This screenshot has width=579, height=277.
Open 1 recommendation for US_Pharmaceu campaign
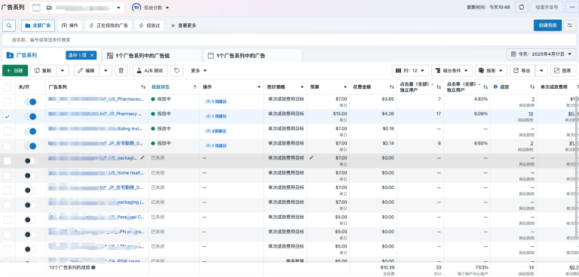click(x=216, y=102)
